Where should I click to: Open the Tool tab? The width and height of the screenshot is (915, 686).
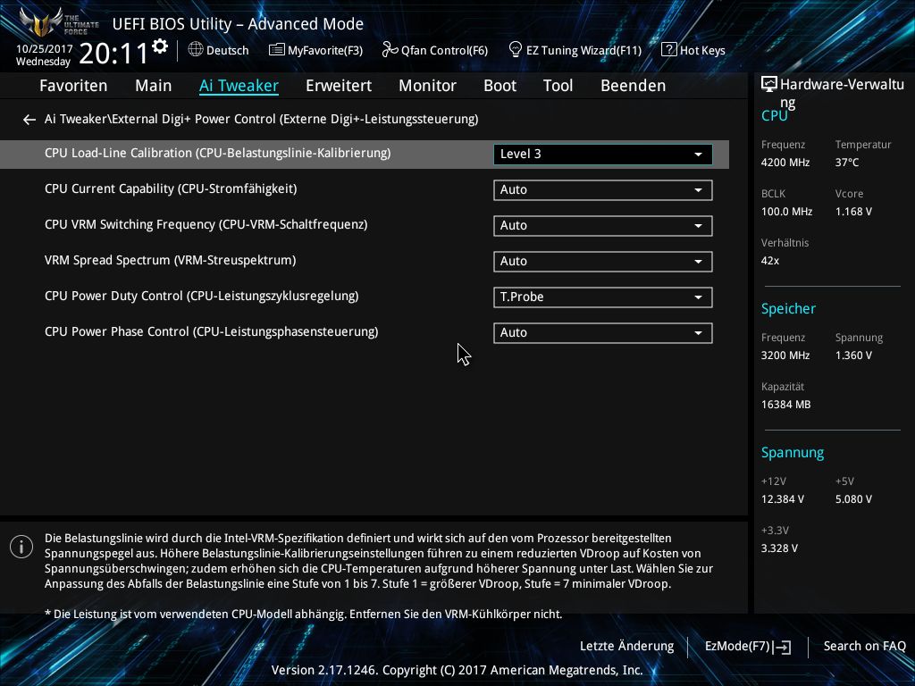pyautogui.click(x=558, y=86)
